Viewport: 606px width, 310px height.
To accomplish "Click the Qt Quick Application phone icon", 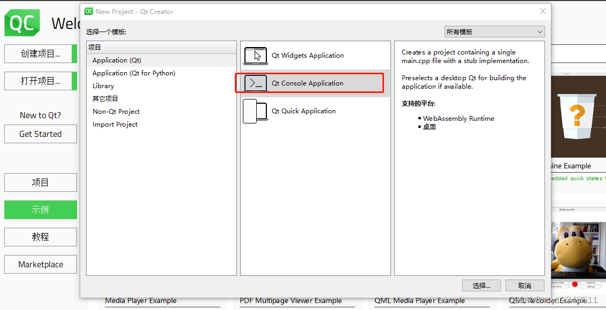I will point(255,111).
